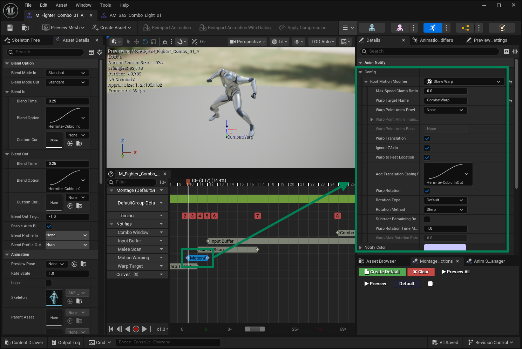Toggle the rotation snap angle icon

pyautogui.click(x=195, y=42)
